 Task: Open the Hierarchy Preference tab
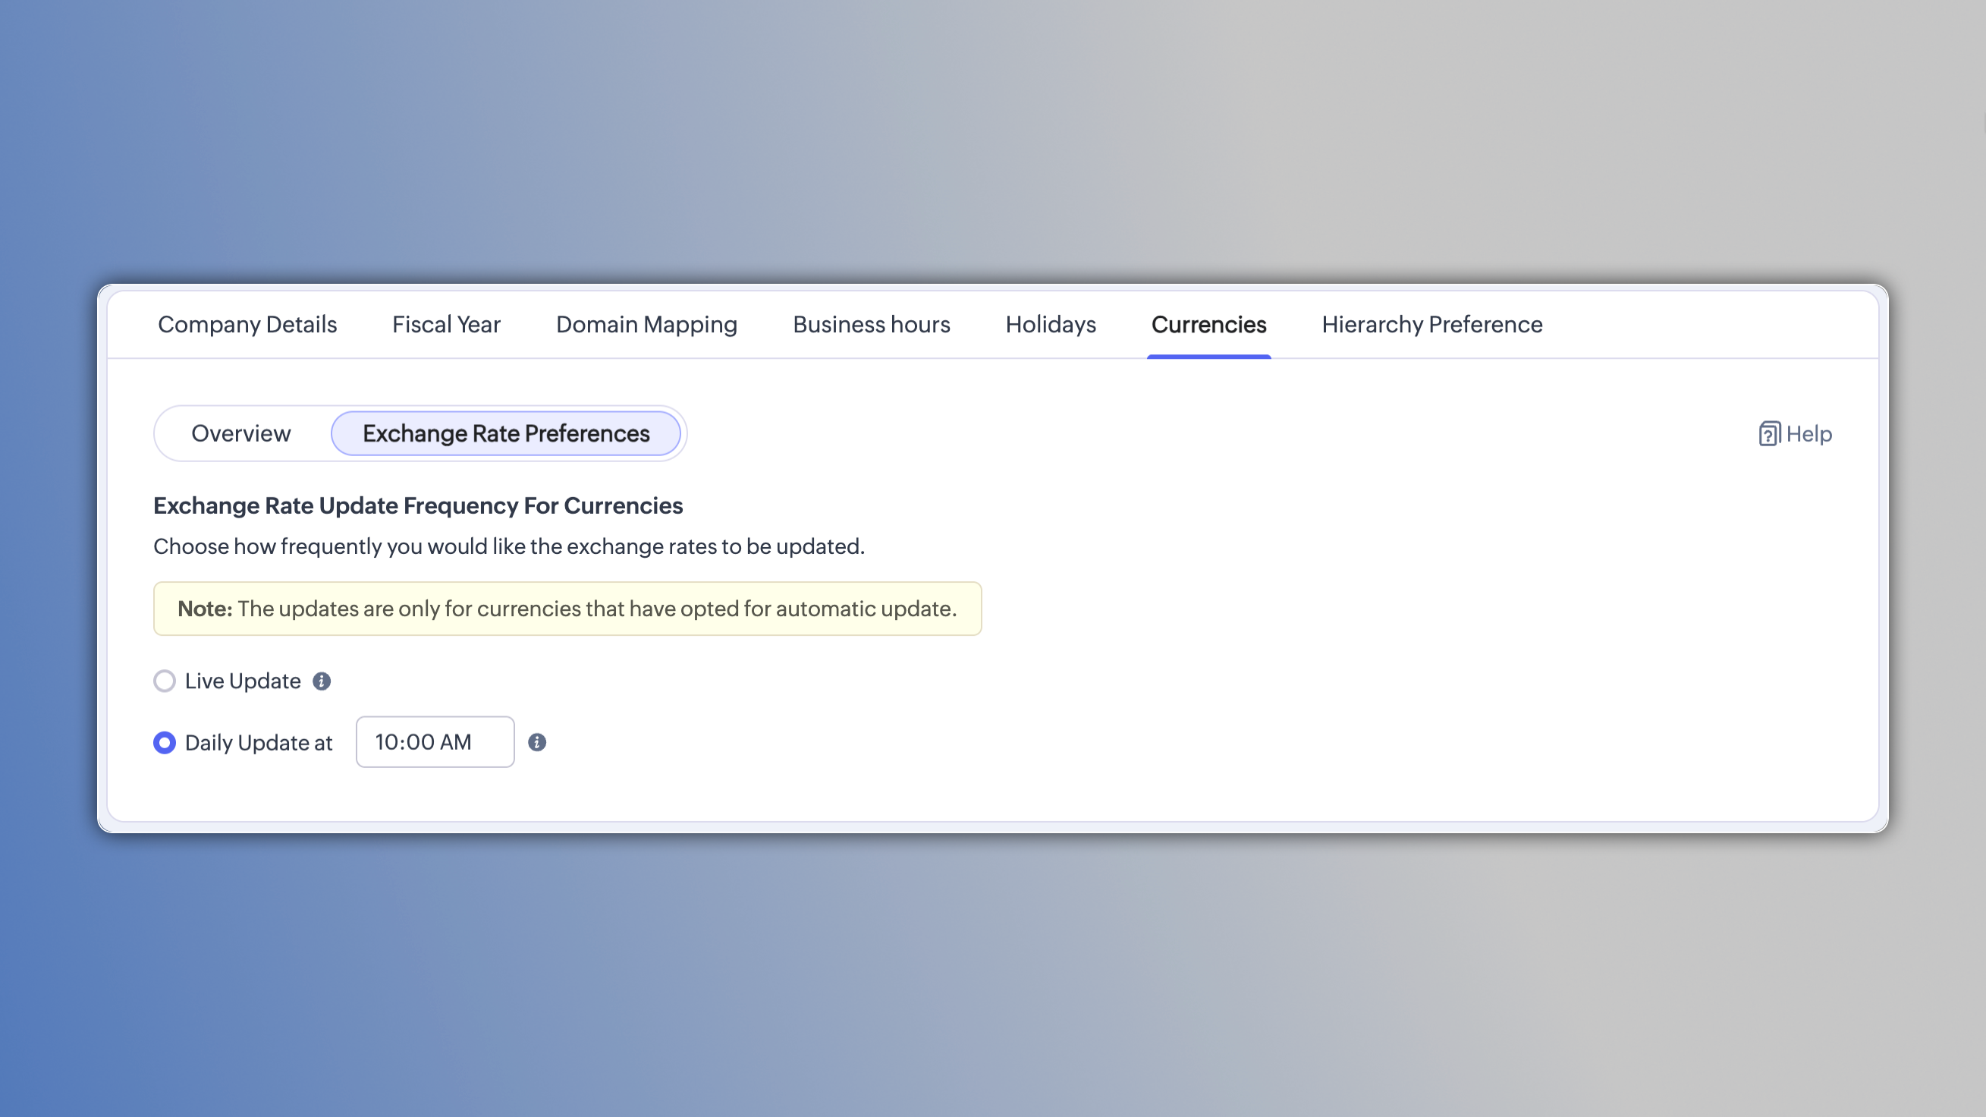1432,325
